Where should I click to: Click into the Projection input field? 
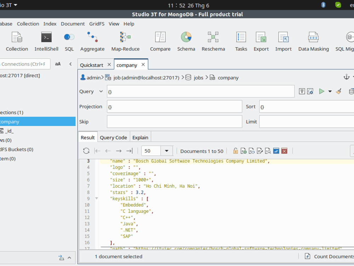coord(175,106)
